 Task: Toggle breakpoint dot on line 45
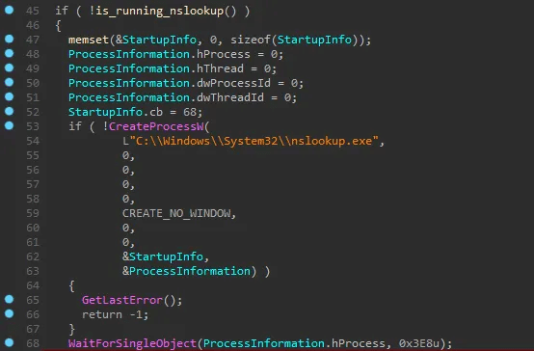10,10
